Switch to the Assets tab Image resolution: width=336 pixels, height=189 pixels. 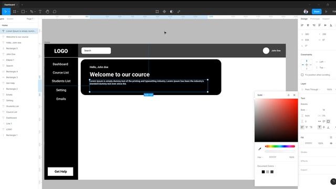[x=10, y=19]
